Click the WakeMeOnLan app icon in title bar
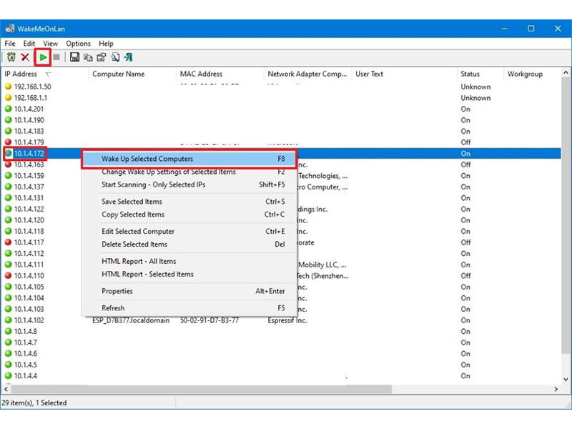 click(10, 29)
